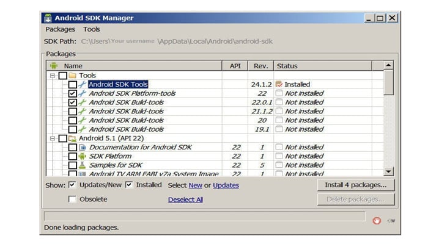Image resolution: width=428 pixels, height=244 pixels.
Task: Click the green Android robot icon for SDK Platform
Action: 82,156
